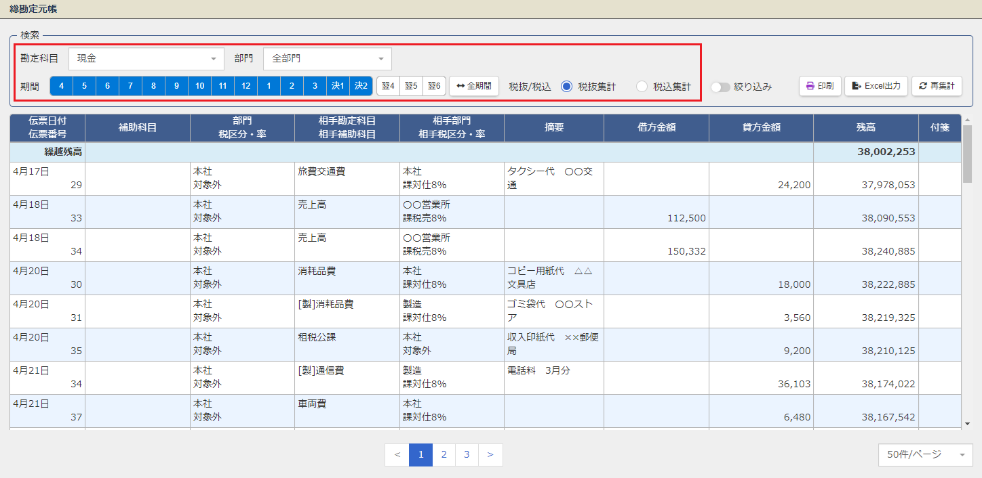The image size is (982, 478).
Task: Open the 勘定科目 dropdown showing 現金
Action: [x=146, y=59]
